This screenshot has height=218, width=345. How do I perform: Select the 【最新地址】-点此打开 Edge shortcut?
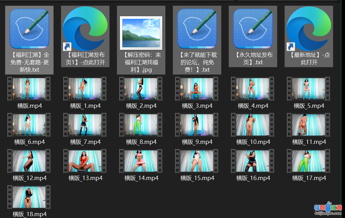tap(309, 29)
